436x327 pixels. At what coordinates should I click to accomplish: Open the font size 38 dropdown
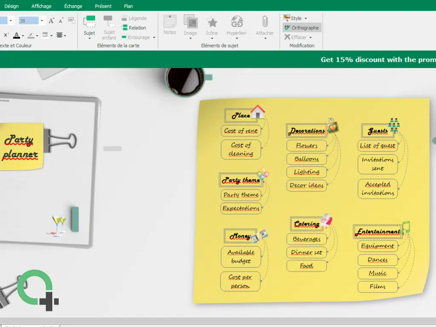tap(42, 20)
